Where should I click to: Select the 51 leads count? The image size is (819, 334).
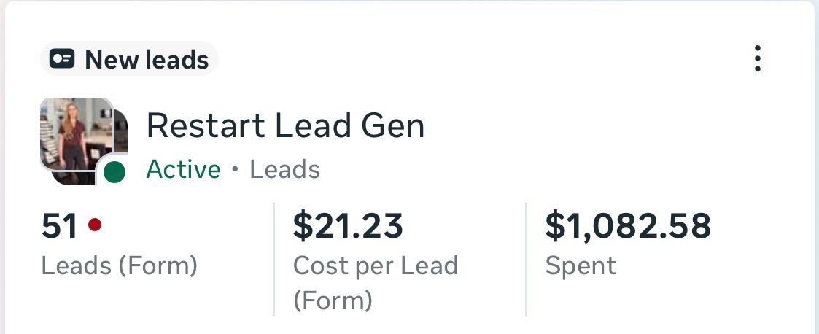click(60, 227)
